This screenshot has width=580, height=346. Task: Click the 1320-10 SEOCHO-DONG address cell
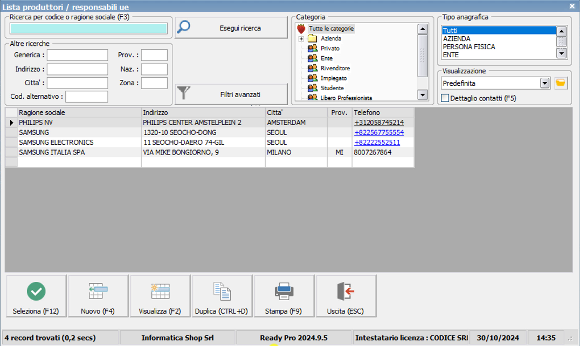(x=203, y=132)
